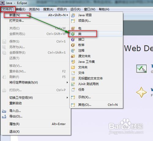Click the 'Web De' heading on Welcome page
This screenshot has width=153, height=141.
pos(139,48)
